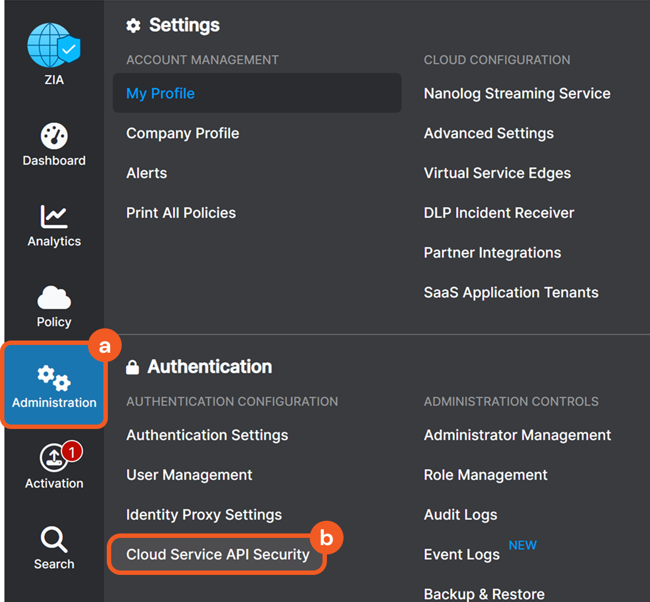The image size is (650, 602).
Task: Click the Search magnifier icon
Action: (54, 540)
